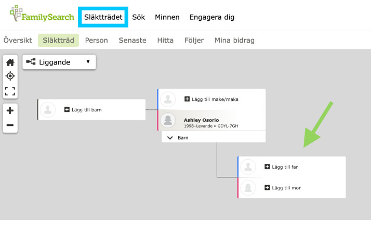Screen dimensions: 371x231
Task: Click the plus icon beside Lägg till barn
Action: point(67,109)
